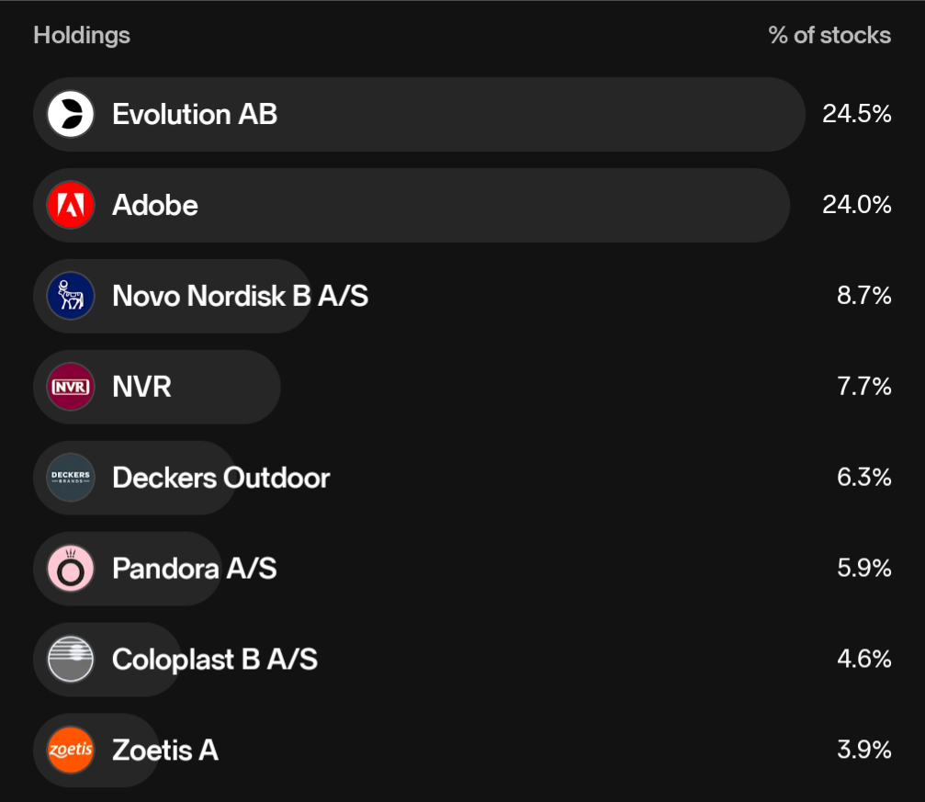The height and width of the screenshot is (802, 925).
Task: Select the Novo Nordisk bull logo
Action: [70, 296]
